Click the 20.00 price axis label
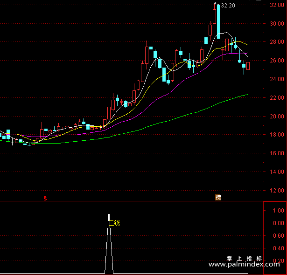The image size is (287, 275). [x=277, y=116]
